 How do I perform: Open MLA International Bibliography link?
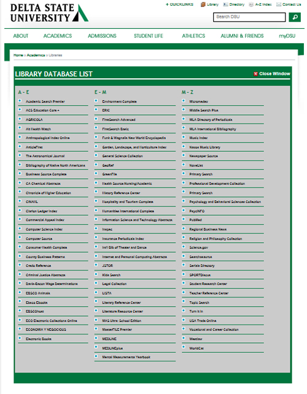click(x=213, y=129)
